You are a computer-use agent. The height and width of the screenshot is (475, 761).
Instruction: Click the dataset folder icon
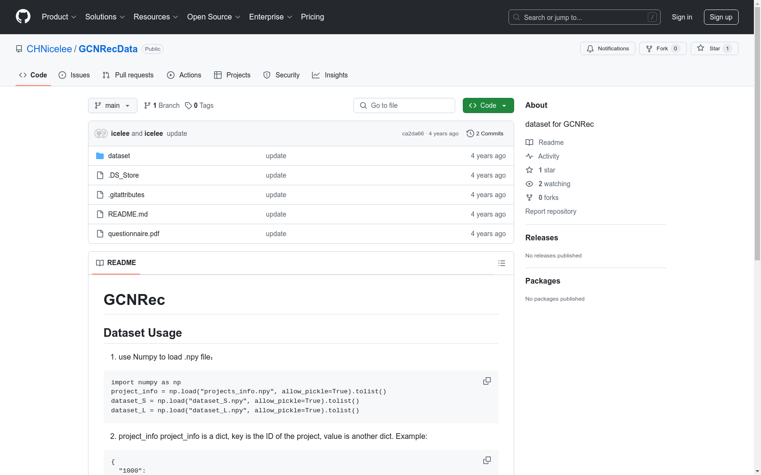click(x=100, y=156)
